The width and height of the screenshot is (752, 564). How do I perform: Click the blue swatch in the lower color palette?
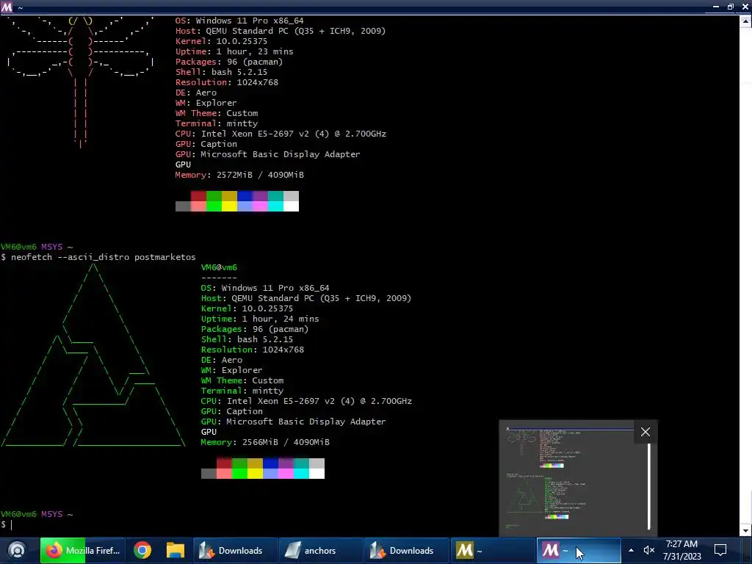point(270,463)
